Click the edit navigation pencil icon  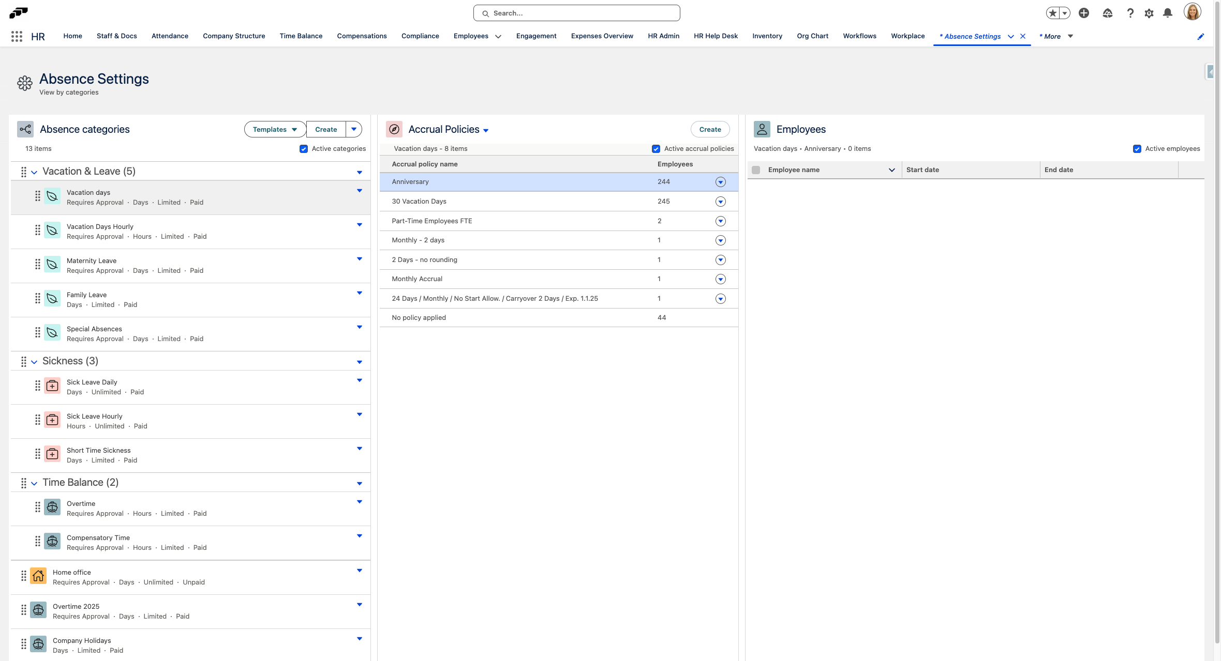1200,36
